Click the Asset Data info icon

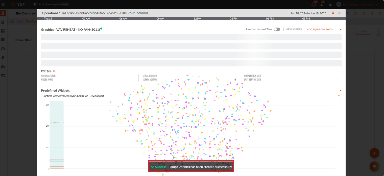tap(54, 71)
